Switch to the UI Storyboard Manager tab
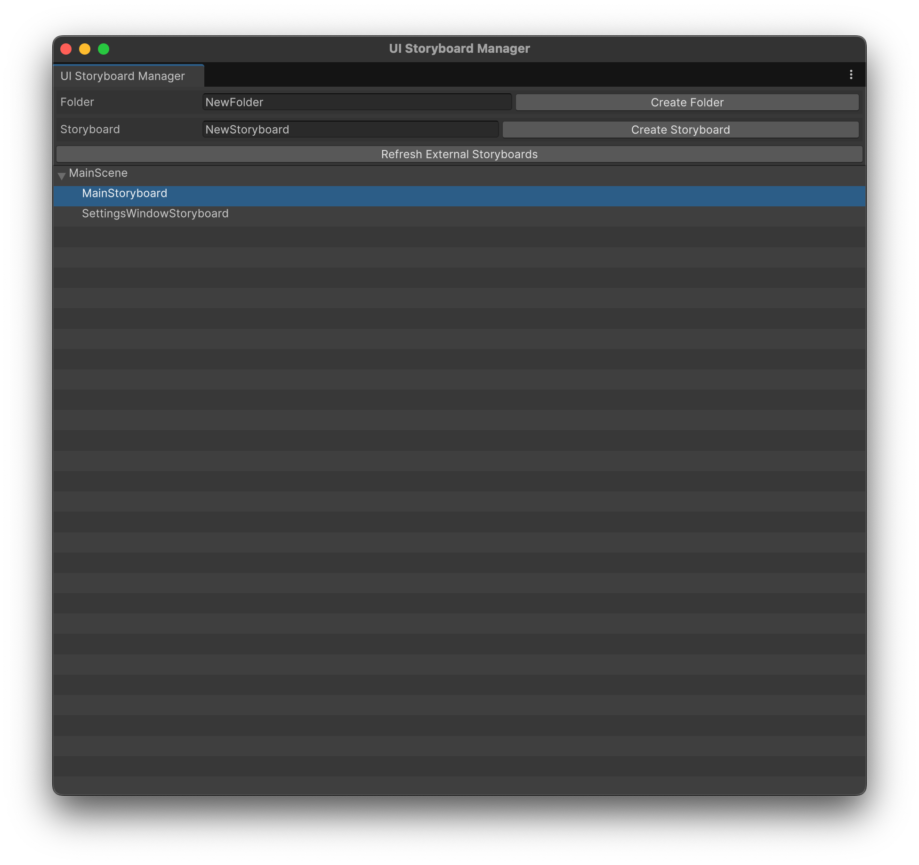 tap(123, 76)
